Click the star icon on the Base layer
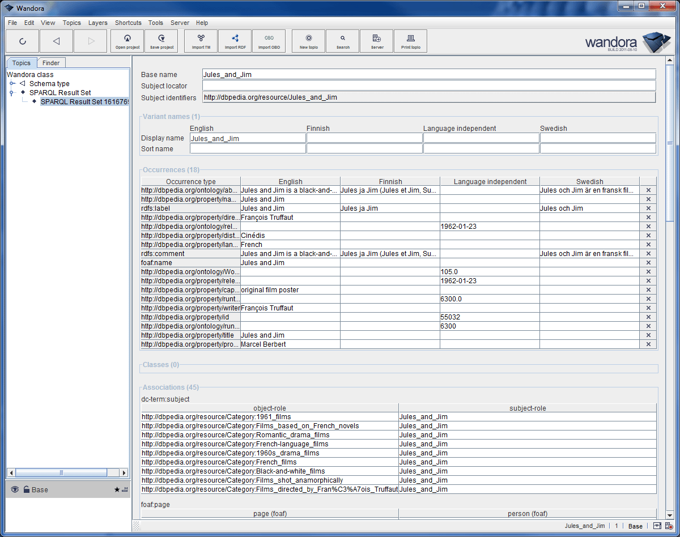Screen dimensions: 680x537 116,489
